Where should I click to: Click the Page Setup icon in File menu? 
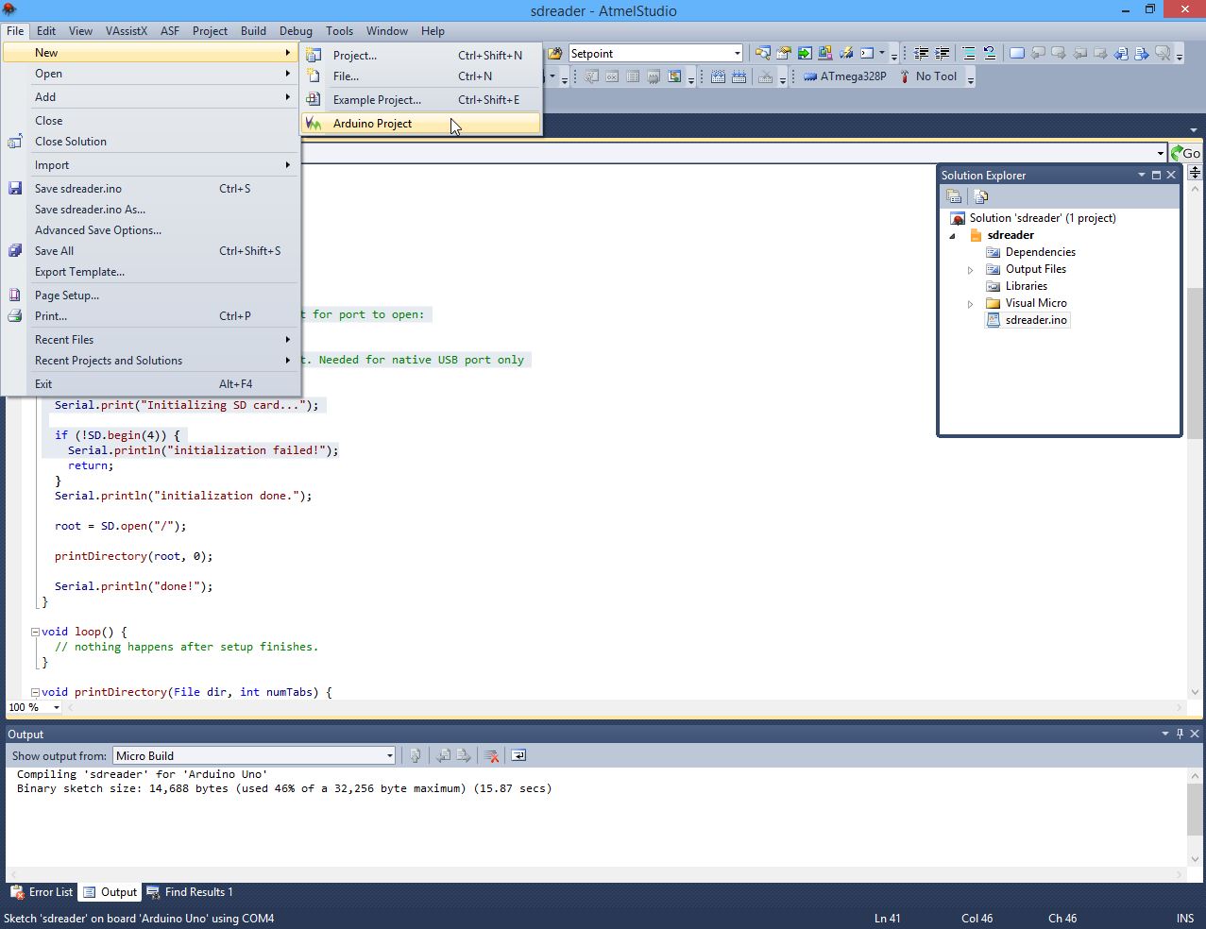click(15, 296)
